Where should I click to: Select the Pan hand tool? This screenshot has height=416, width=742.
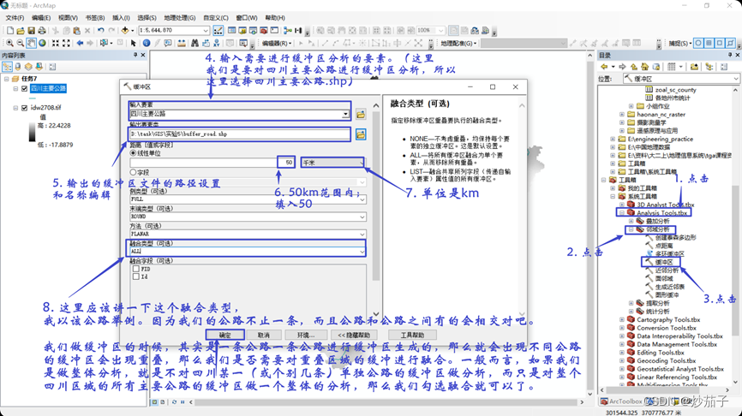click(x=32, y=43)
